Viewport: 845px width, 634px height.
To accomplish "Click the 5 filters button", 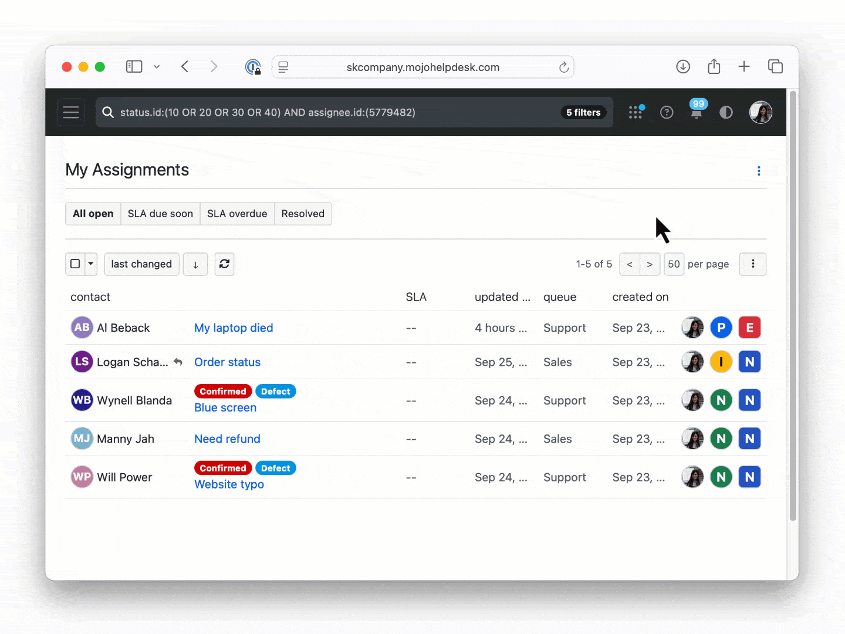I will [x=583, y=112].
